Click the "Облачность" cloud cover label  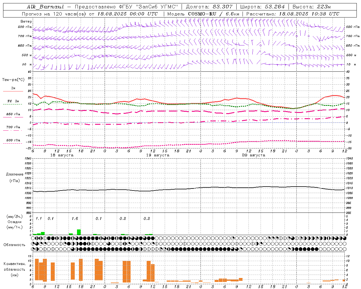click(x=14, y=245)
